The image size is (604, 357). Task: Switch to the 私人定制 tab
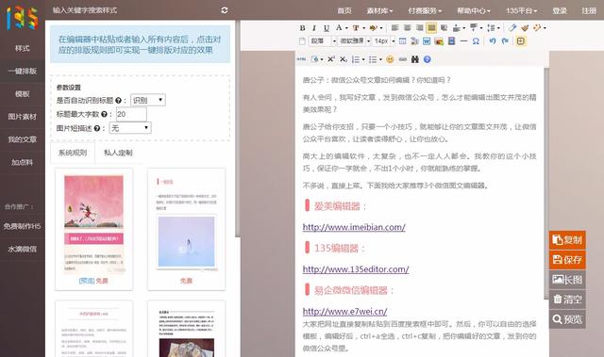pyautogui.click(x=118, y=153)
